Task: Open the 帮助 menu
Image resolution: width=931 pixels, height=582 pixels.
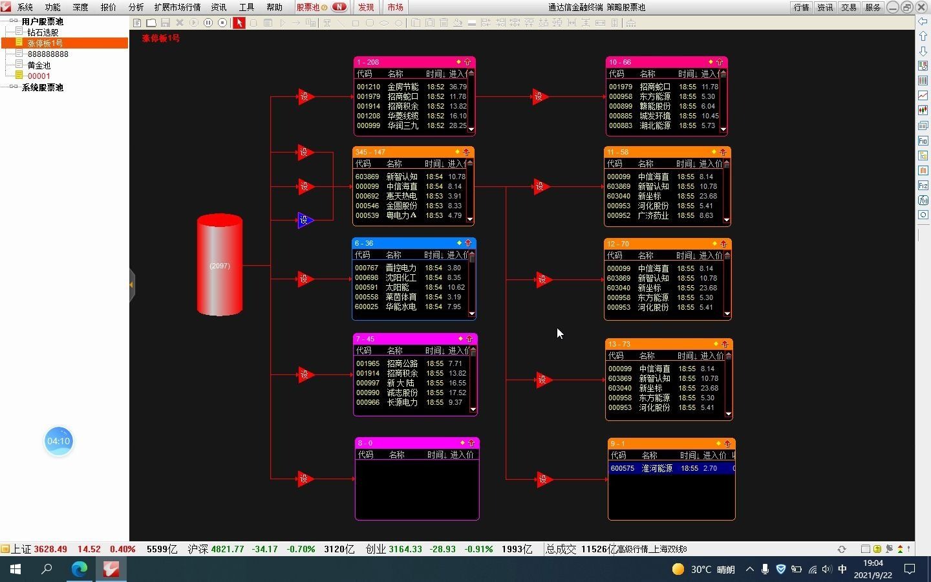Action: [x=275, y=7]
